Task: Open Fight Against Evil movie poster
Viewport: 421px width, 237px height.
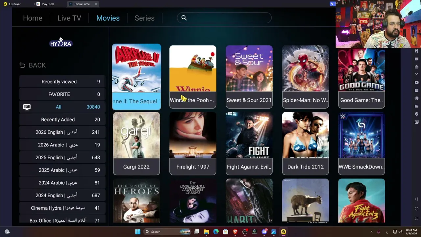Action: click(x=249, y=143)
